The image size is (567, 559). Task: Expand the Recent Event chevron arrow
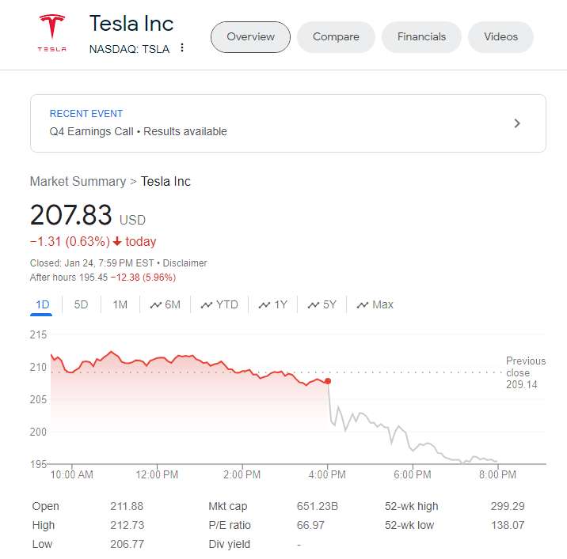click(517, 123)
